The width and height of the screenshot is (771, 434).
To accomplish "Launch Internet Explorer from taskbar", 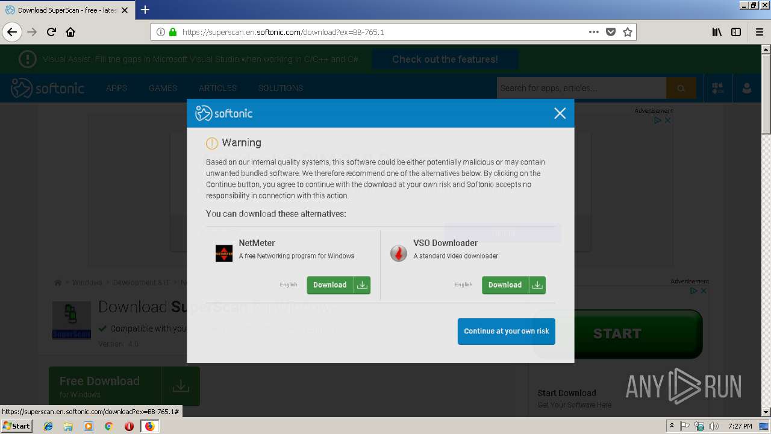I will tap(48, 426).
